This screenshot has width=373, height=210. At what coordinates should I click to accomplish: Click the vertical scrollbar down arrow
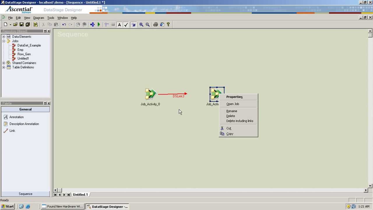[x=370, y=186]
